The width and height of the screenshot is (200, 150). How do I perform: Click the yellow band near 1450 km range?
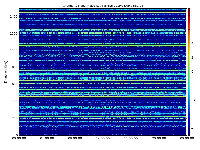pos(102,12)
